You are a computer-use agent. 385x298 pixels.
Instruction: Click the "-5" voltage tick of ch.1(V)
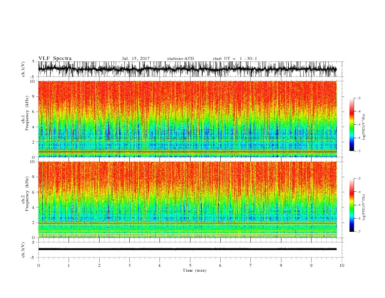(x=33, y=77)
